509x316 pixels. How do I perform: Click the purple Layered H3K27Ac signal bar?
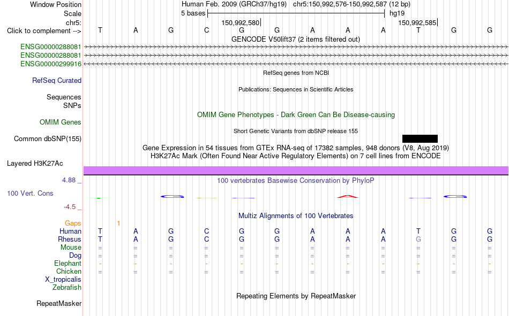coord(296,171)
